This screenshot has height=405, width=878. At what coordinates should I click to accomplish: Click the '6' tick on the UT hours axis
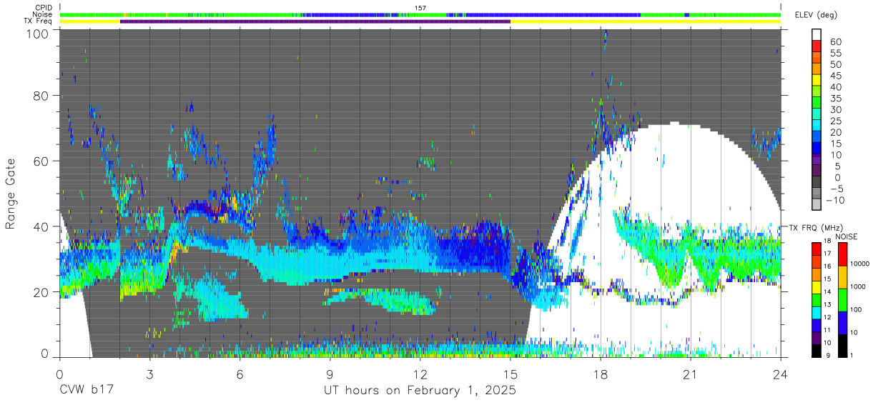[x=240, y=374]
